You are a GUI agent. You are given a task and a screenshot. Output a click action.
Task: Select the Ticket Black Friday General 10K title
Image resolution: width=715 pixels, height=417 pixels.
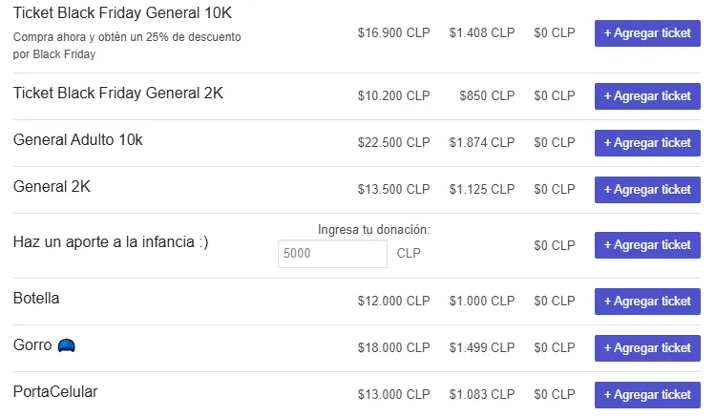click(x=122, y=13)
